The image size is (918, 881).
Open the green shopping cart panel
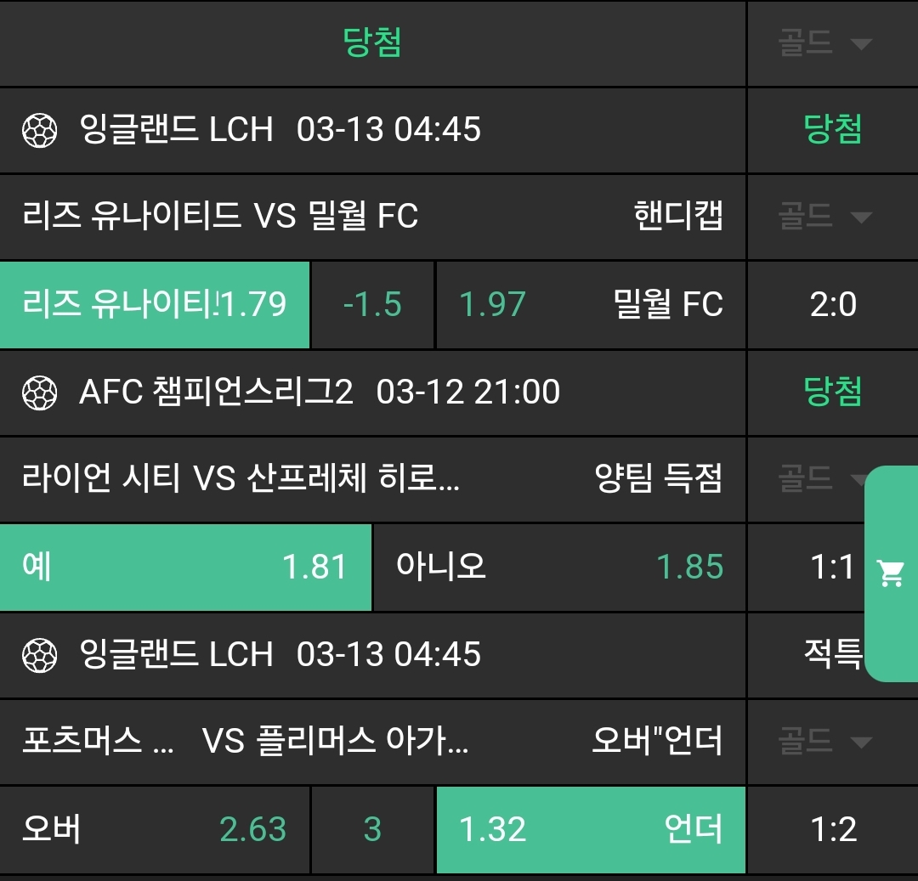pos(891,574)
